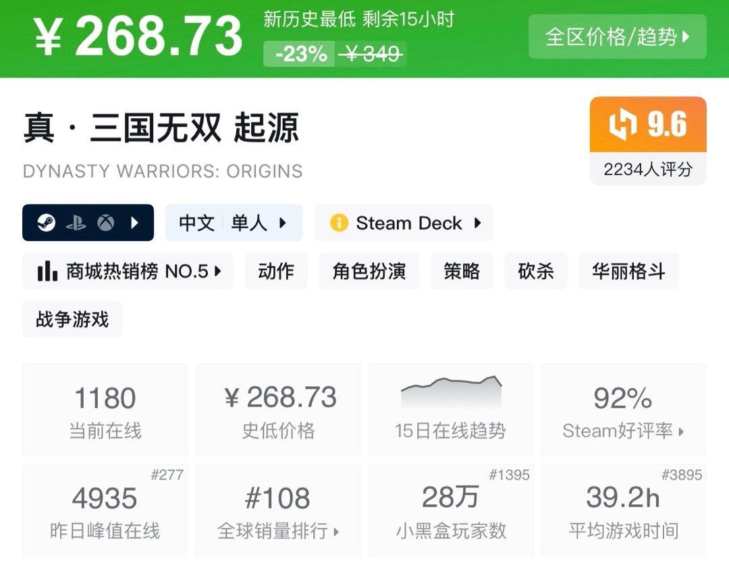Image resolution: width=729 pixels, height=565 pixels.
Task: Click the PlayStation platform icon
Action: [x=76, y=223]
